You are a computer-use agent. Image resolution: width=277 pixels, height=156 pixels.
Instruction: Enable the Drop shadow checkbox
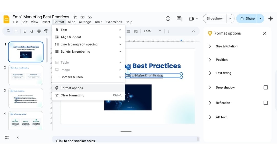266,87
